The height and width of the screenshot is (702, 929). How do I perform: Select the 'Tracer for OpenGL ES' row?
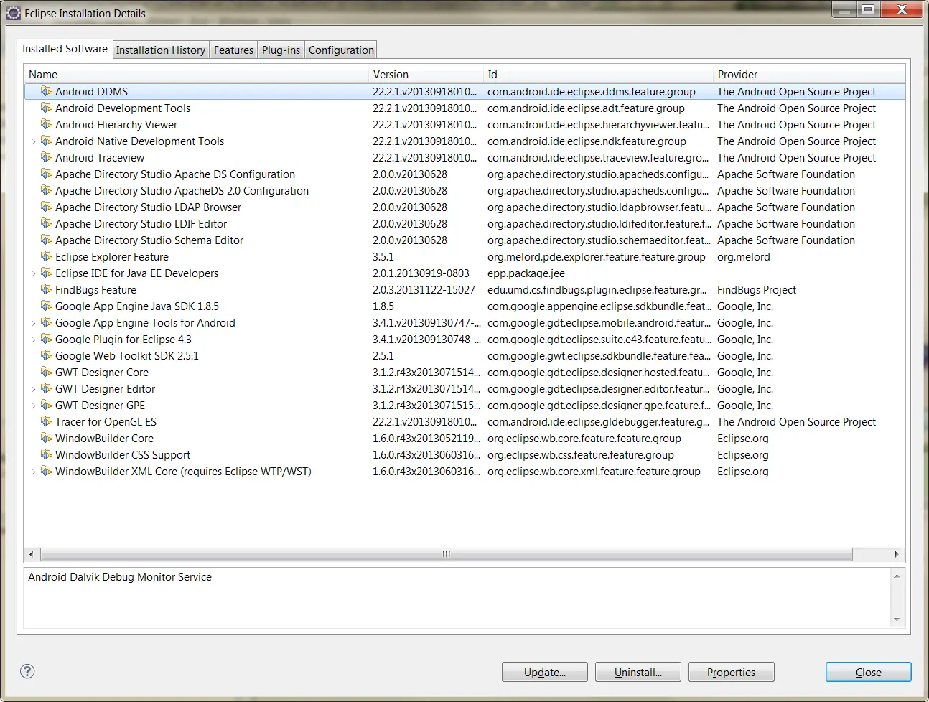(x=464, y=421)
